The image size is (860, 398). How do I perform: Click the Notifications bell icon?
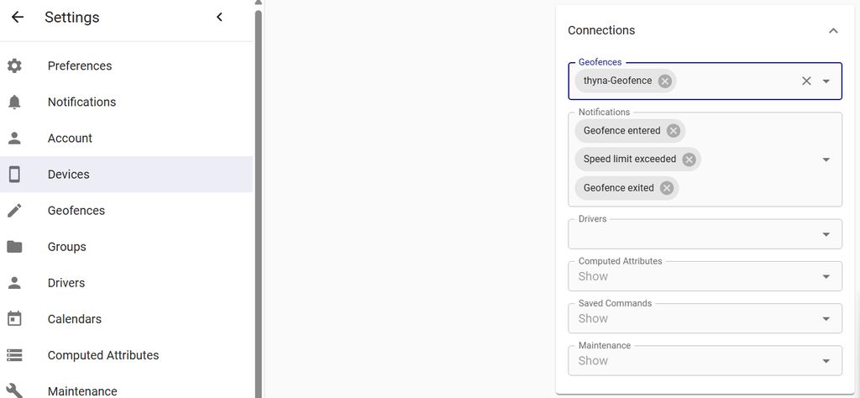point(14,102)
